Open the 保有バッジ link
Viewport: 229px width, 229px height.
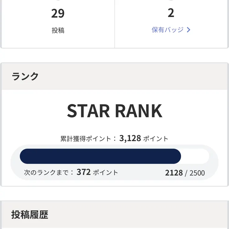coord(167,30)
